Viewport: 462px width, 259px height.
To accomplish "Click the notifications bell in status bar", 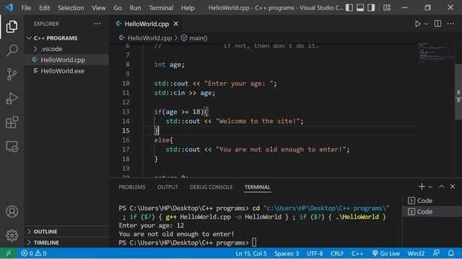I will tap(451, 253).
